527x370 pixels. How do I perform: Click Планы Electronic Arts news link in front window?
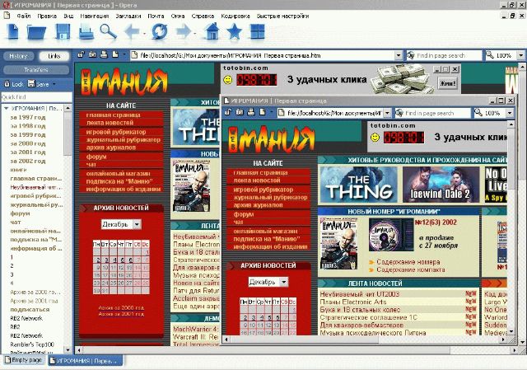point(353,302)
